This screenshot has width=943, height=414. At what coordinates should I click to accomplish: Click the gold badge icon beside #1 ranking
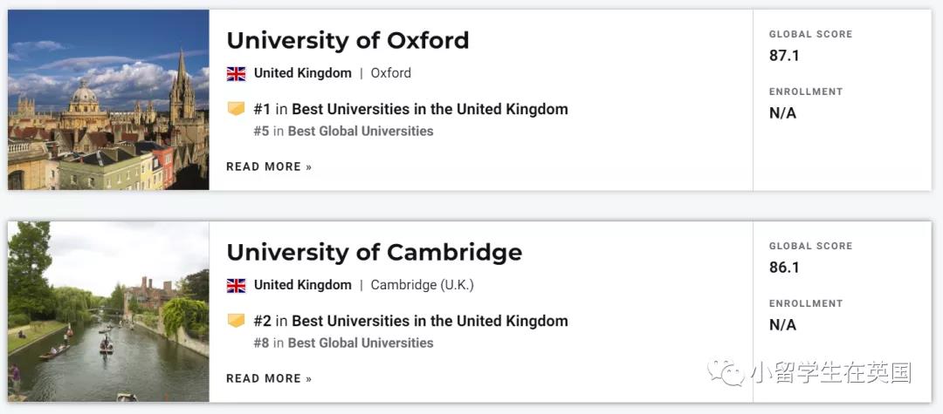tap(237, 109)
